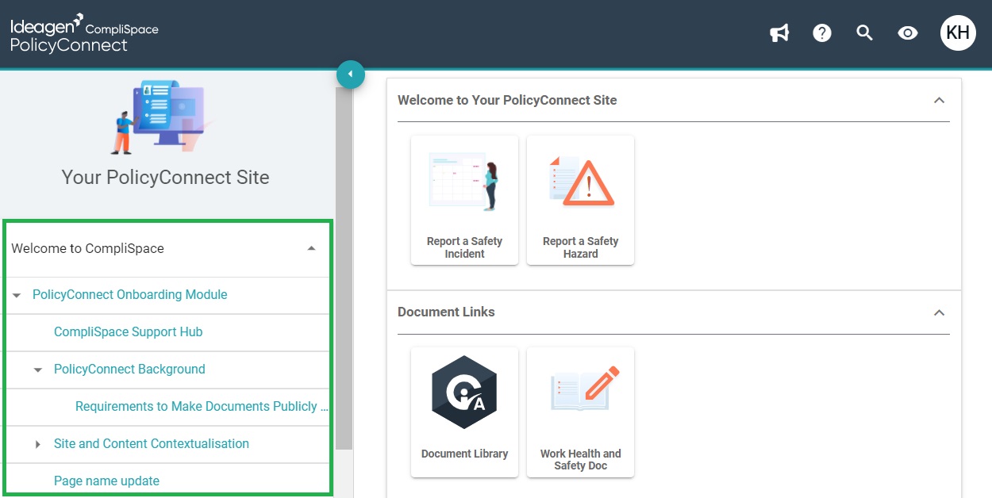Collapse the Document Links section
Screen dimensions: 992x498
click(x=939, y=312)
